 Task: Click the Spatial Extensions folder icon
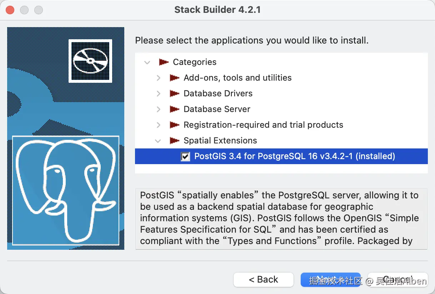174,141
